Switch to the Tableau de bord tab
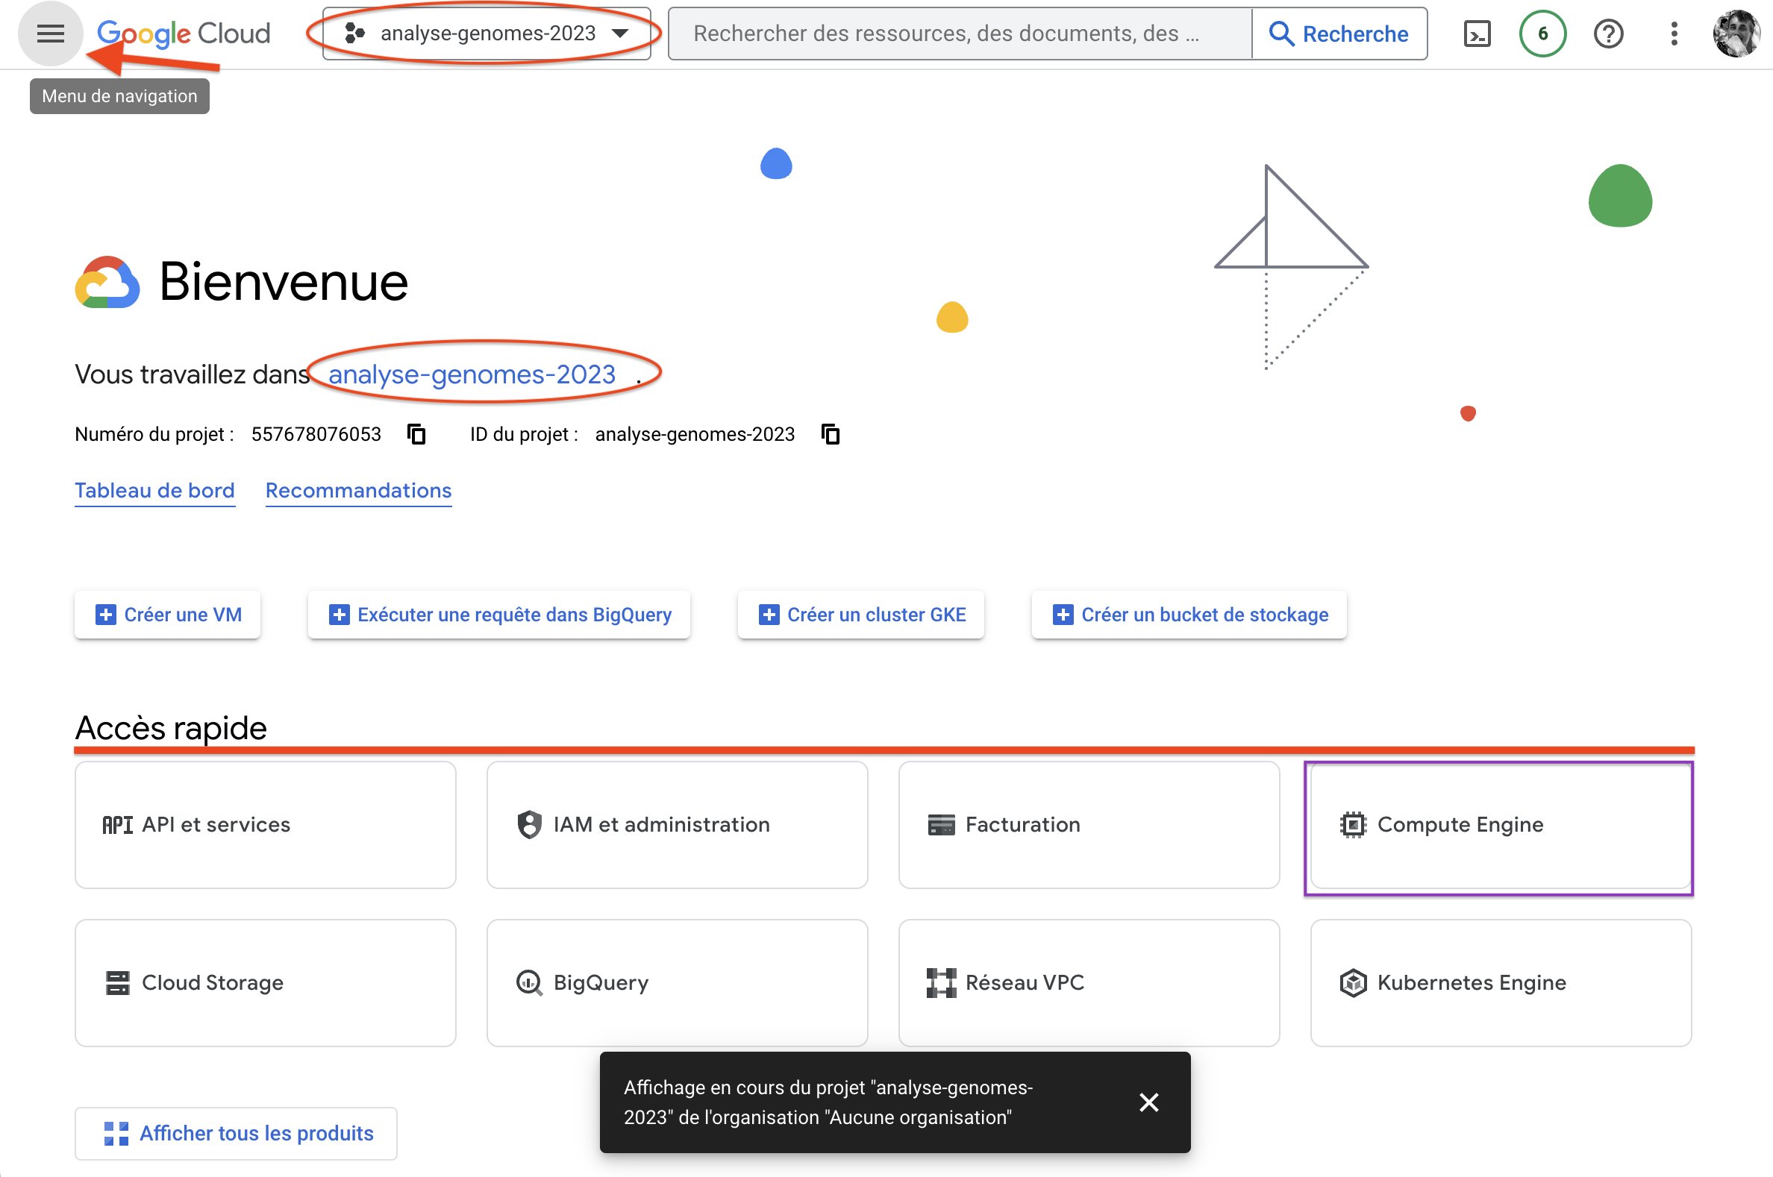 coord(154,490)
